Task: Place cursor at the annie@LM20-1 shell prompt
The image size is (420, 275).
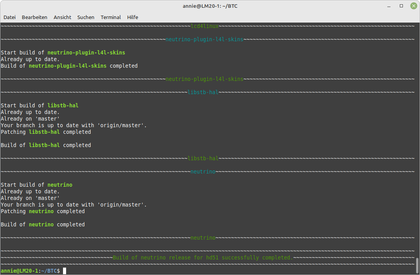Action: 65,271
